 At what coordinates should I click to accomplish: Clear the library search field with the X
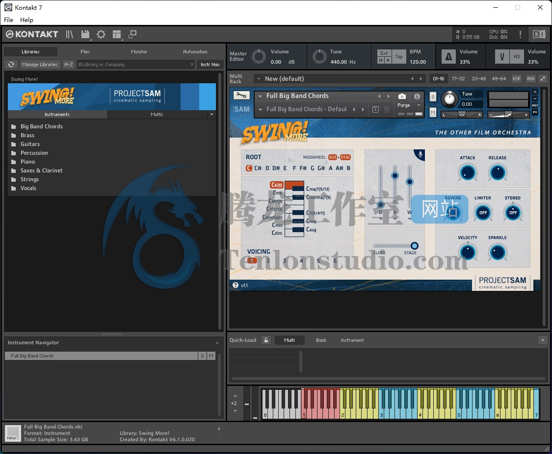[x=192, y=64]
